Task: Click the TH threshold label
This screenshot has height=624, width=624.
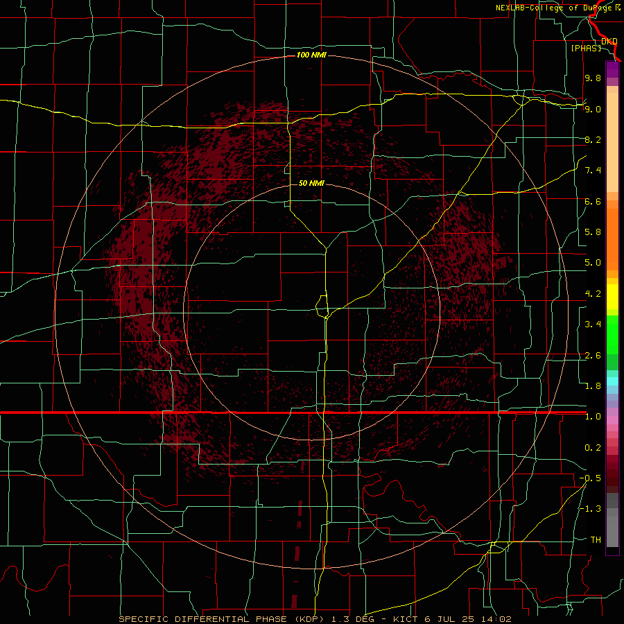Action: coord(596,540)
